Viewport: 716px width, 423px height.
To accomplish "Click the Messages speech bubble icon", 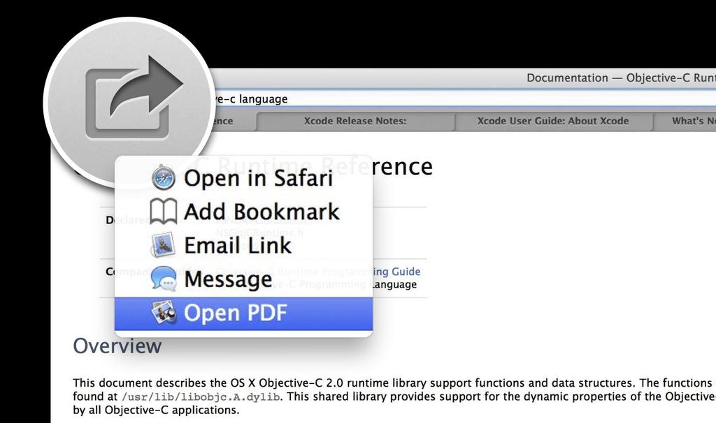I will click(x=164, y=279).
